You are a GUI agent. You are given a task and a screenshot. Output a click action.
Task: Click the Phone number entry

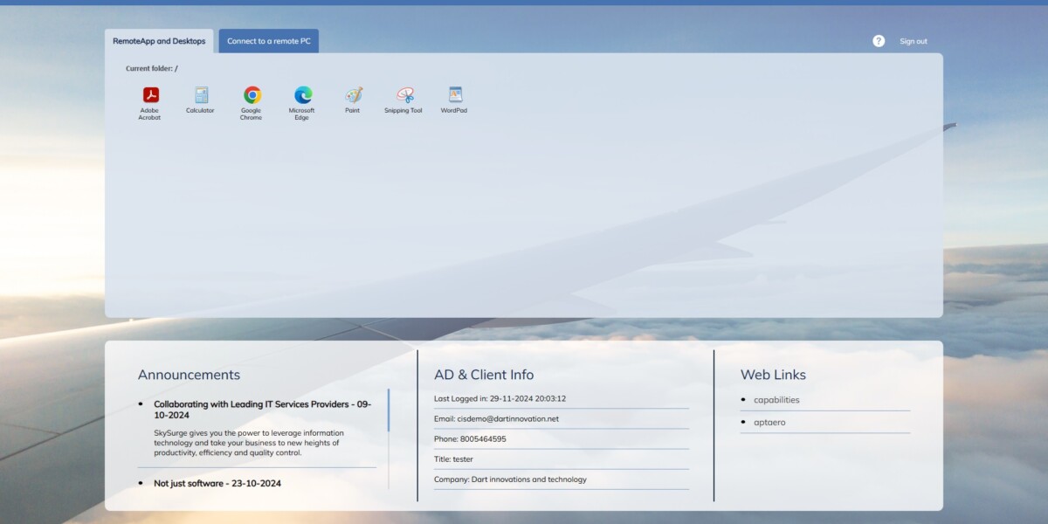477,438
